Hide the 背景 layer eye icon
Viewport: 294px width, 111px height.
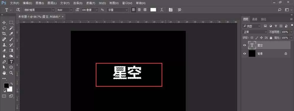click(245, 54)
